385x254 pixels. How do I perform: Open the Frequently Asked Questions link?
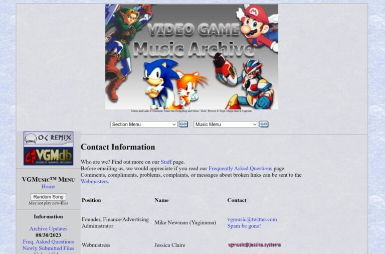click(x=240, y=169)
